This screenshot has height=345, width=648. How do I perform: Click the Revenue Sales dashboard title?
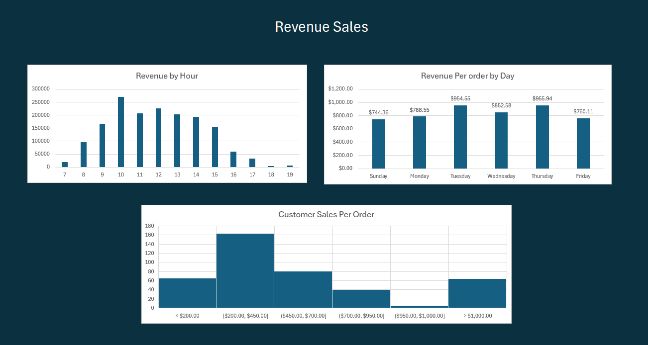pos(322,27)
